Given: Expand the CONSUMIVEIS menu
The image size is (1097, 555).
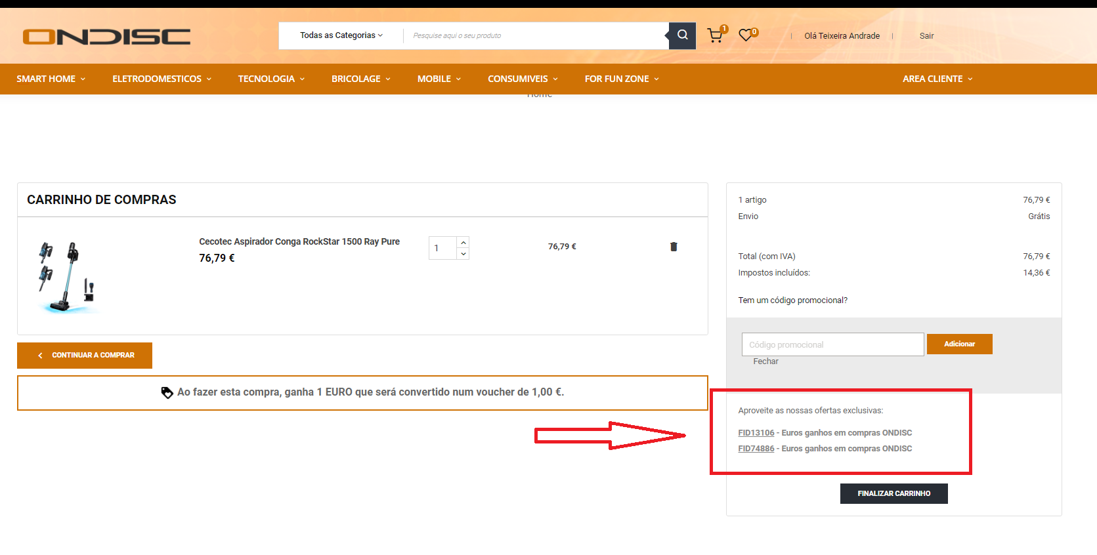Looking at the screenshot, I should click(523, 79).
